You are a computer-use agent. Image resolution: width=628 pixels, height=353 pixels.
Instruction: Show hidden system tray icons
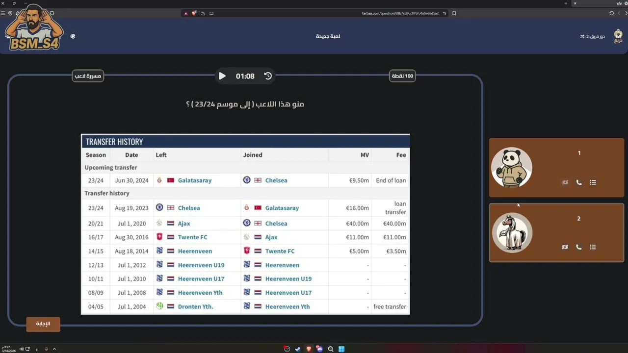click(54, 349)
